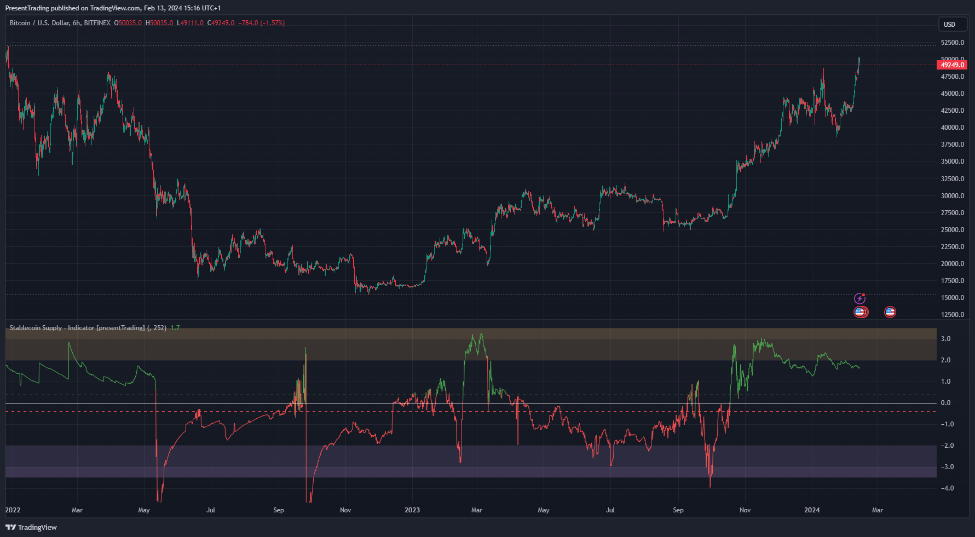The image size is (975, 537).
Task: Click the 3.0 indicator scale label
Action: pyautogui.click(x=945, y=339)
